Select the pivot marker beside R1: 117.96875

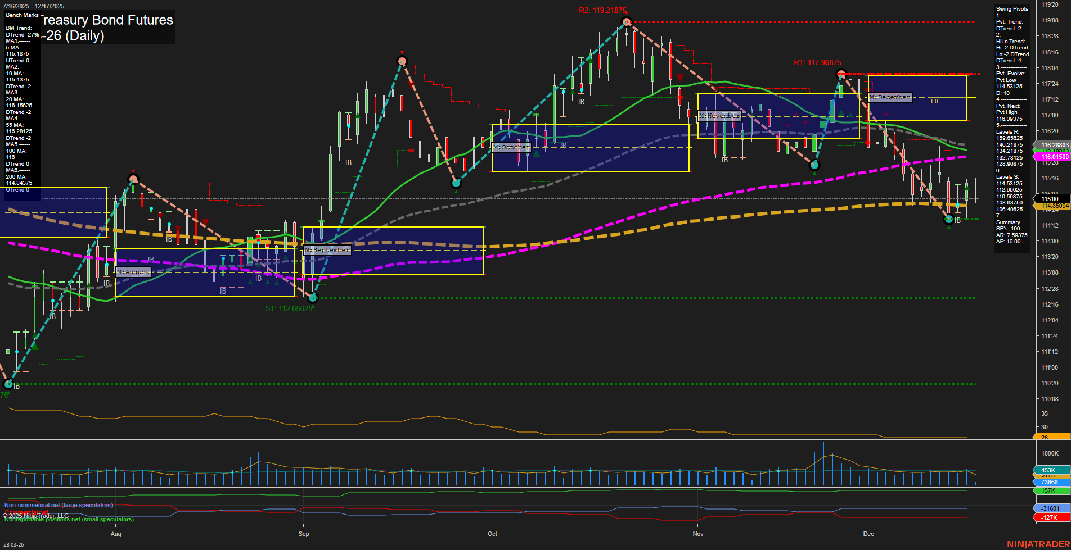[x=841, y=74]
